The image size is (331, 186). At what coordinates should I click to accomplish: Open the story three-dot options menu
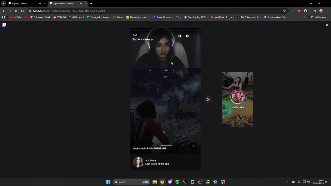(195, 36)
